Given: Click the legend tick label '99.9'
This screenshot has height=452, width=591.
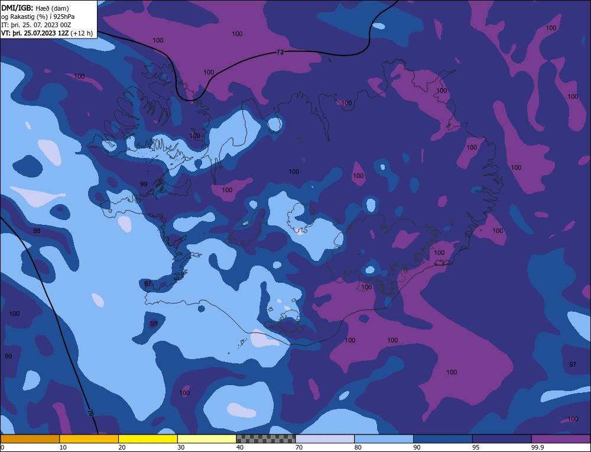Looking at the screenshot, I should click(x=537, y=447).
